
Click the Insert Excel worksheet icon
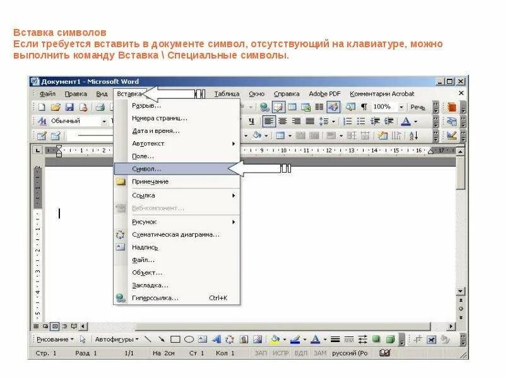pyautogui.click(x=306, y=107)
